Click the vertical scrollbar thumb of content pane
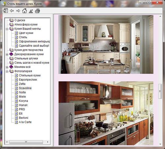The image size is (165, 149). 160,91
